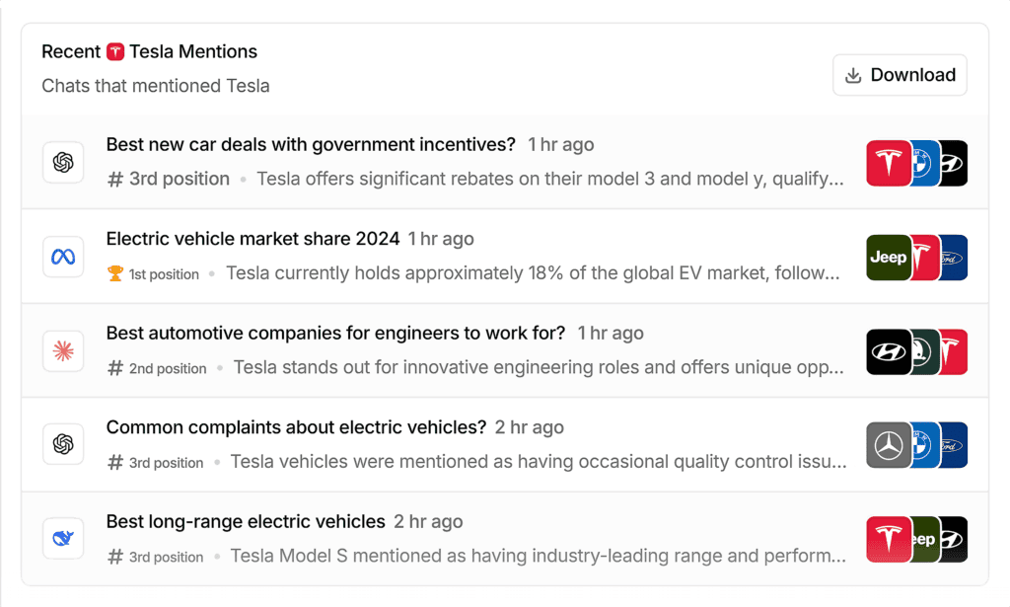Click the Hyundai logo on the engineers row
The height and width of the screenshot is (607, 1010).
(x=888, y=350)
